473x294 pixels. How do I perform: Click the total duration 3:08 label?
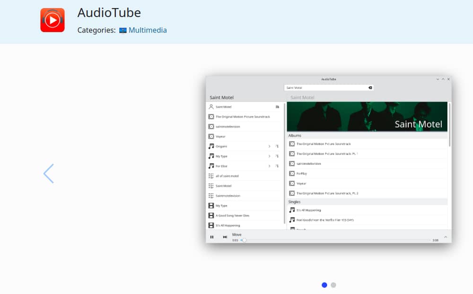pyautogui.click(x=436, y=240)
